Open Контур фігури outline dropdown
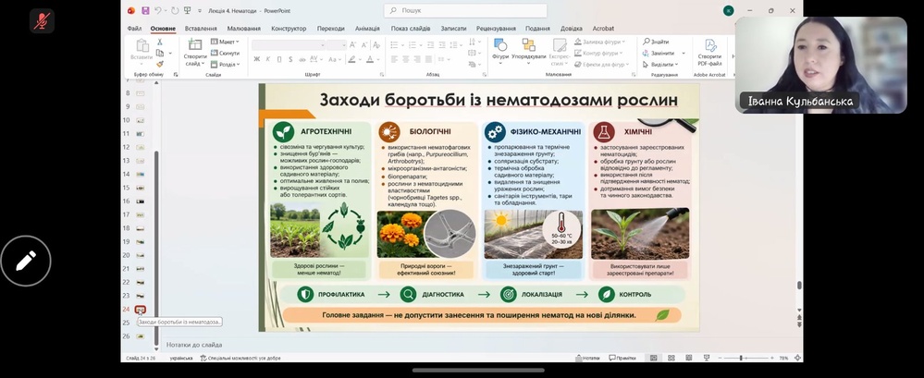Image resolution: width=924 pixels, height=378 pixels. click(x=599, y=53)
